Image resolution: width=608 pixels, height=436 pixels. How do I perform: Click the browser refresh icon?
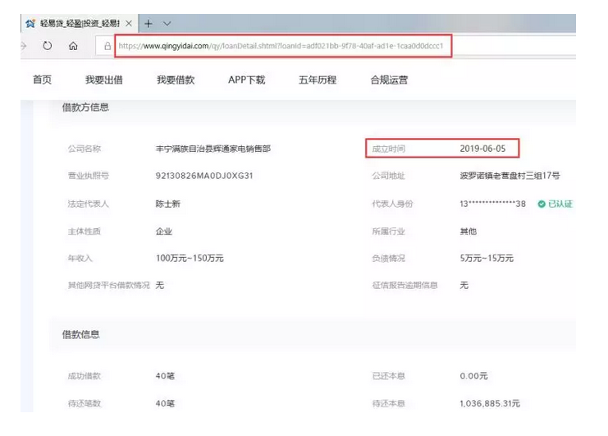[48, 46]
